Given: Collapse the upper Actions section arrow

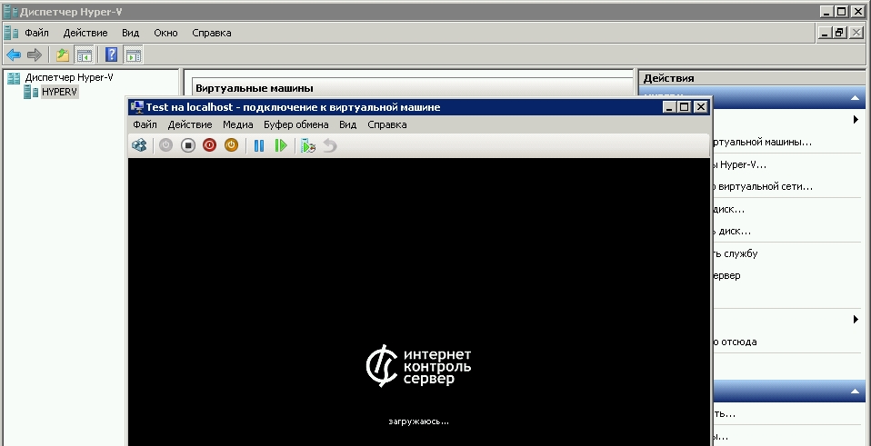Looking at the screenshot, I should tap(855, 98).
